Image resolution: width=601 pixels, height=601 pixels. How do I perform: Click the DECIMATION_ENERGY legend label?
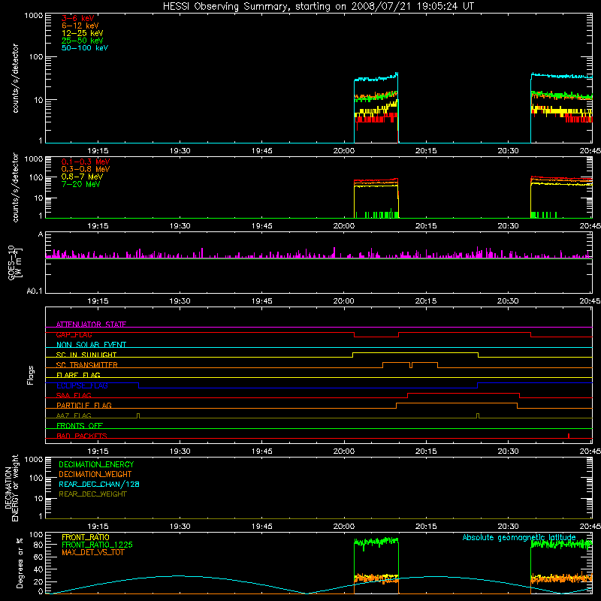96,464
